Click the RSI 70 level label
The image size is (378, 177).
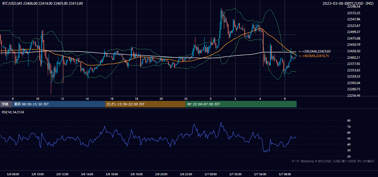click(349, 127)
